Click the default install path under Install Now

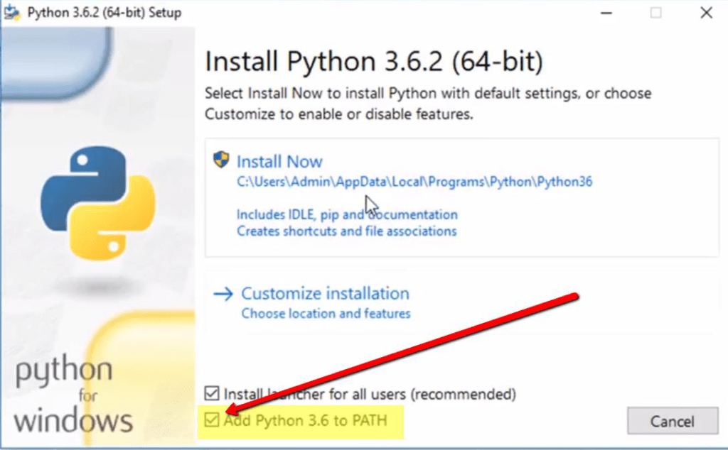[x=414, y=182]
